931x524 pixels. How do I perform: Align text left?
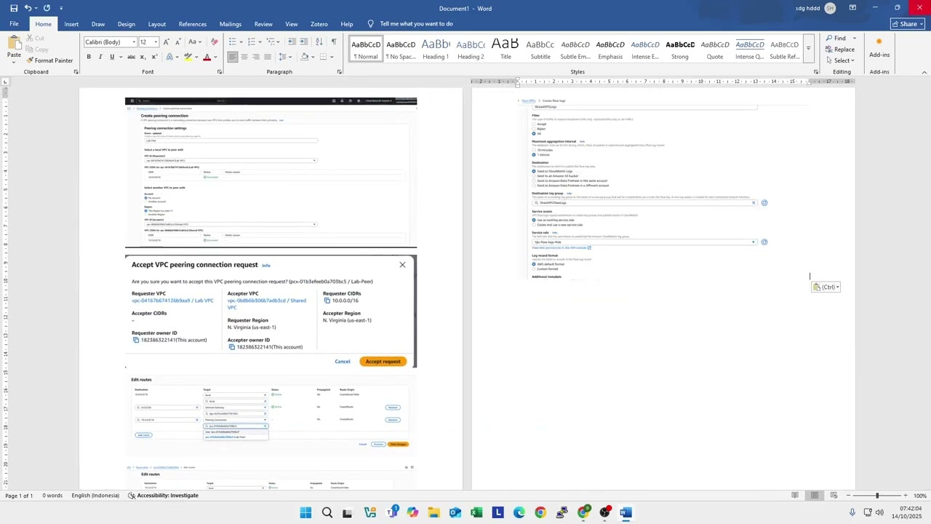click(233, 57)
